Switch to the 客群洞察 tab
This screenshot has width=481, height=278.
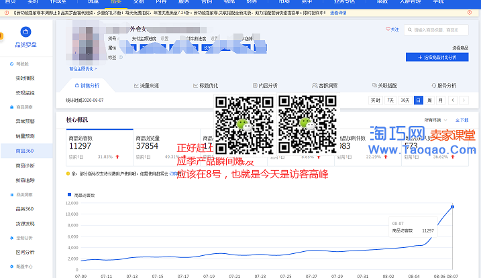tap(325, 86)
